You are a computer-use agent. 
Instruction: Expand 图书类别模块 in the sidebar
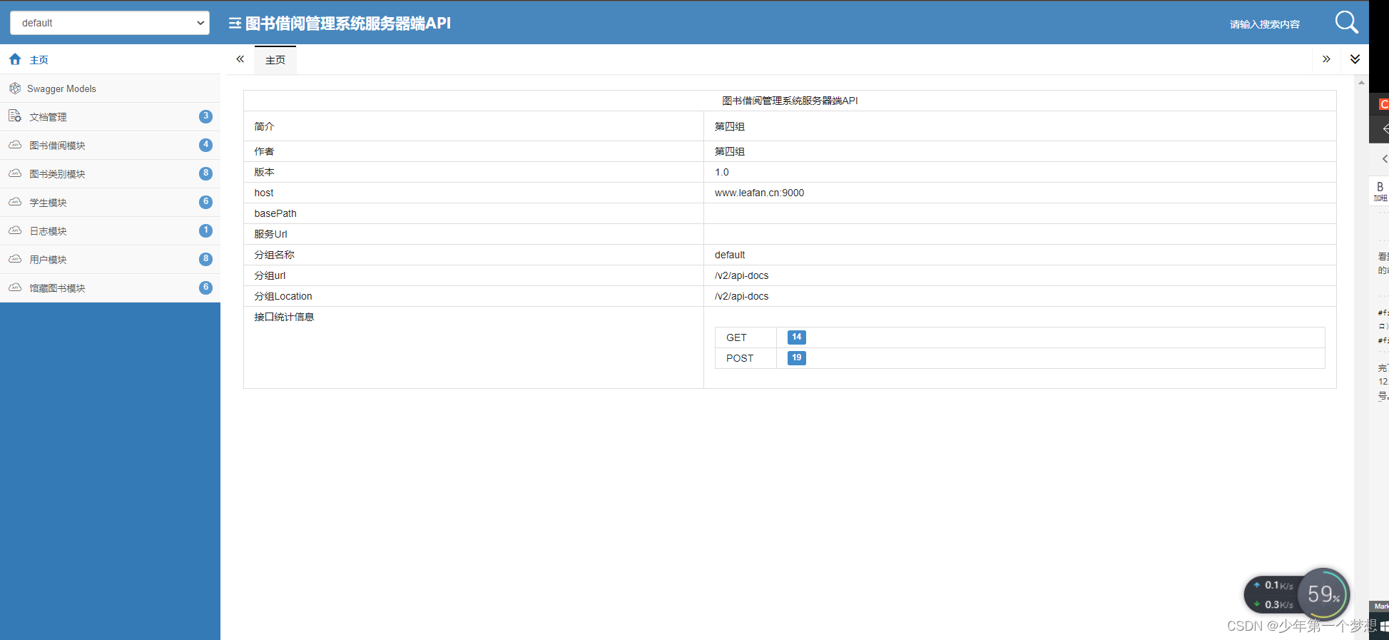pyautogui.click(x=110, y=174)
